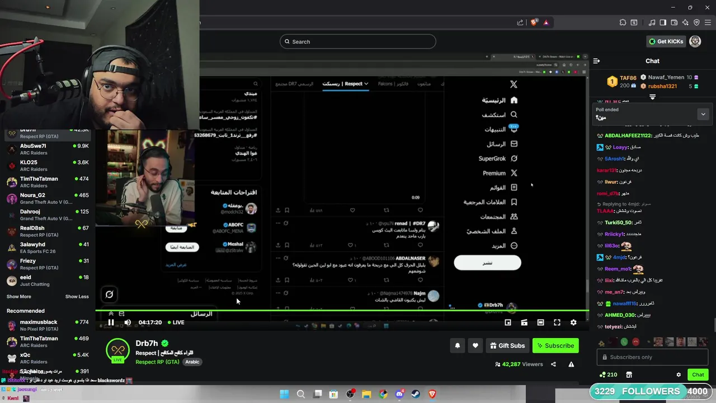The height and width of the screenshot is (403, 716).
Task: Open Discord from taskbar
Action: pyautogui.click(x=399, y=394)
